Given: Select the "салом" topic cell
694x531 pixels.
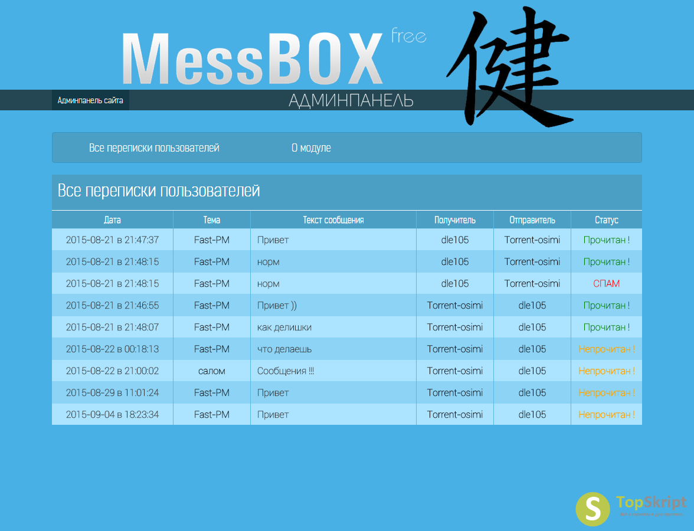Looking at the screenshot, I should coord(211,371).
